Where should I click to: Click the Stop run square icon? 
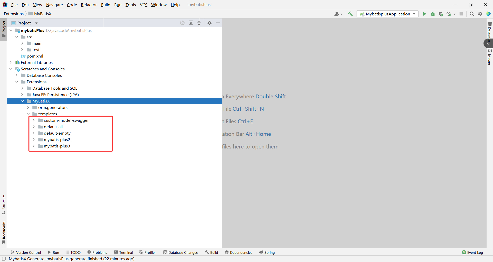(461, 14)
